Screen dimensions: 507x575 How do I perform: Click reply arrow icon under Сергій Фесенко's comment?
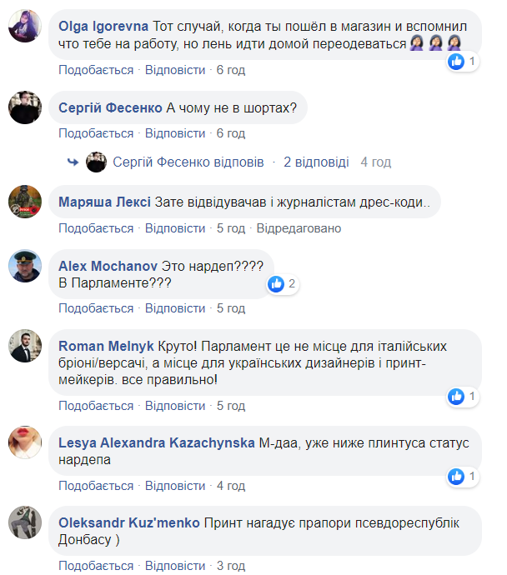pyautogui.click(x=73, y=162)
